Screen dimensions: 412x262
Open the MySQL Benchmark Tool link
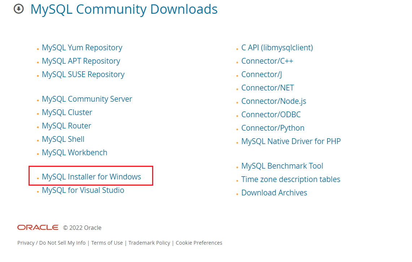click(x=282, y=166)
